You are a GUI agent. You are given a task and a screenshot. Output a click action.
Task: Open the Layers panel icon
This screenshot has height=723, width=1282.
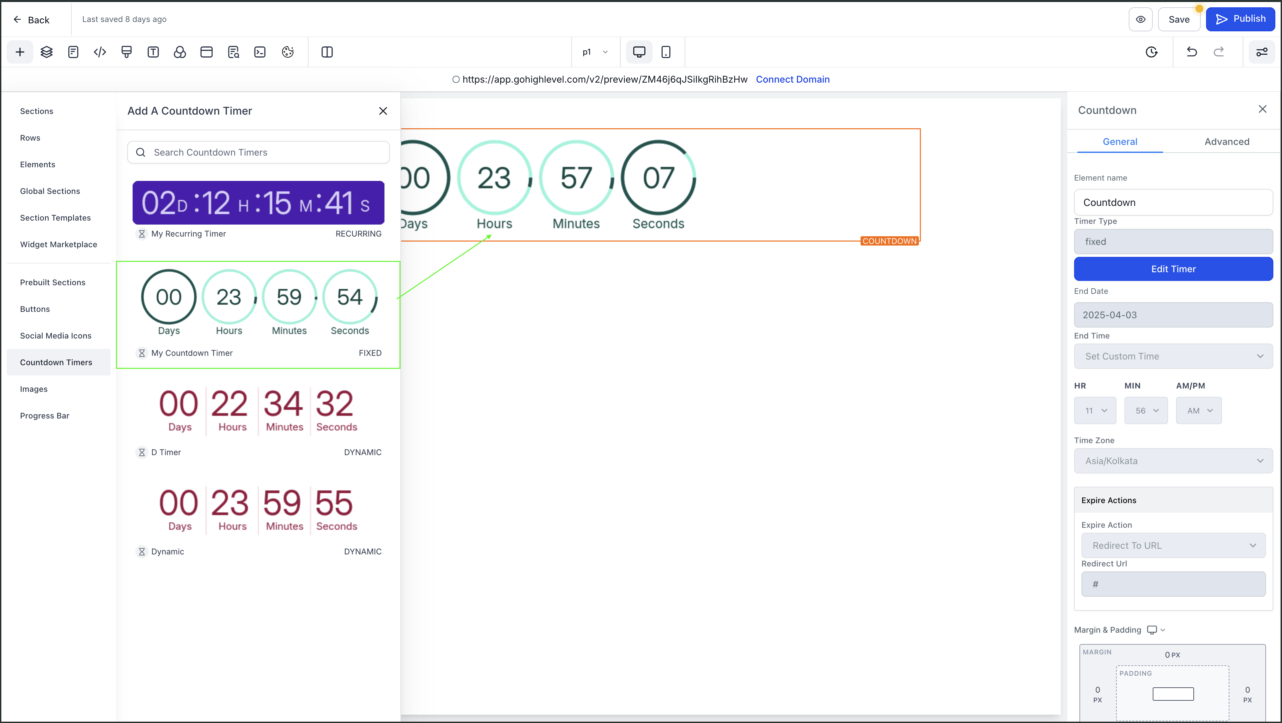[46, 52]
